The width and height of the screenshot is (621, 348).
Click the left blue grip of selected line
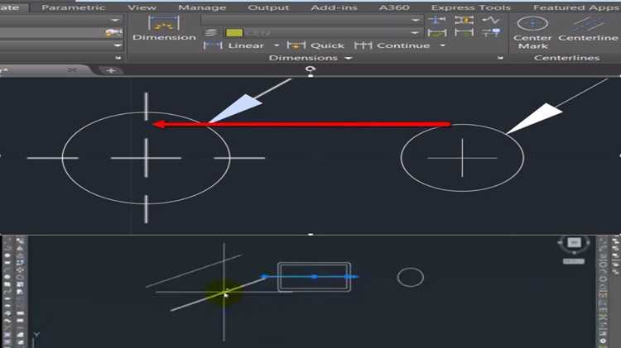pos(265,277)
